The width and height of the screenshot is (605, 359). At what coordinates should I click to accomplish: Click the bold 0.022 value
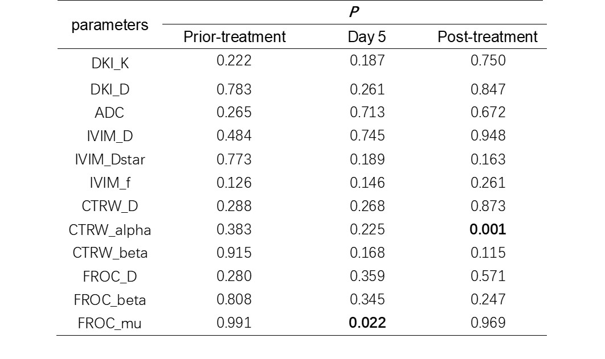(367, 323)
